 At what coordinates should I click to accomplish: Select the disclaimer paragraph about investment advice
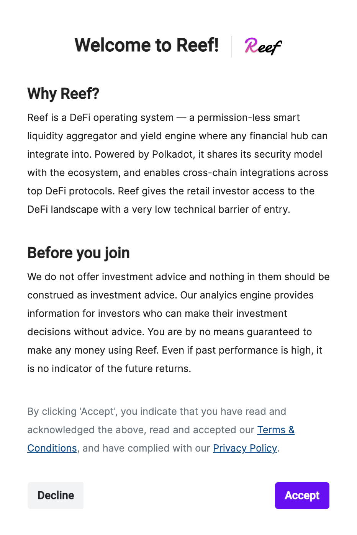tap(178, 323)
